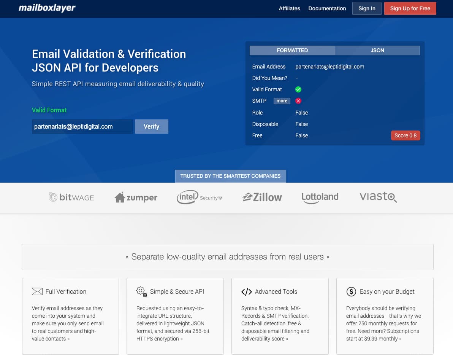This screenshot has height=355, width=453.
Task: Click the green Valid Format checkmark
Action: pos(298,89)
